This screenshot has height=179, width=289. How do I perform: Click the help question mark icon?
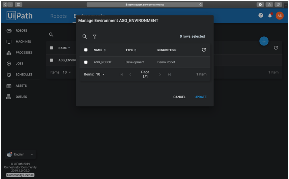[x=261, y=16]
